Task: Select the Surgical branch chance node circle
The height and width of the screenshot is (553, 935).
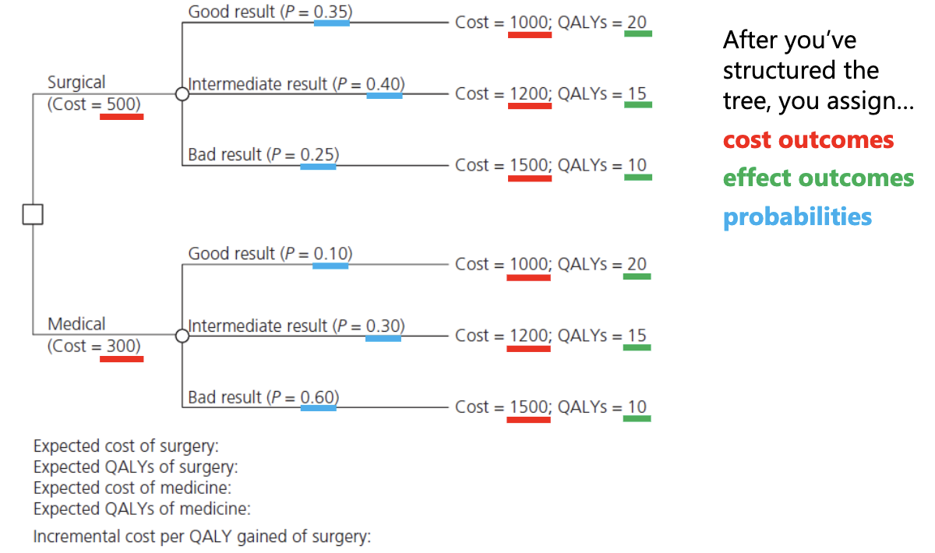Action: click(182, 93)
